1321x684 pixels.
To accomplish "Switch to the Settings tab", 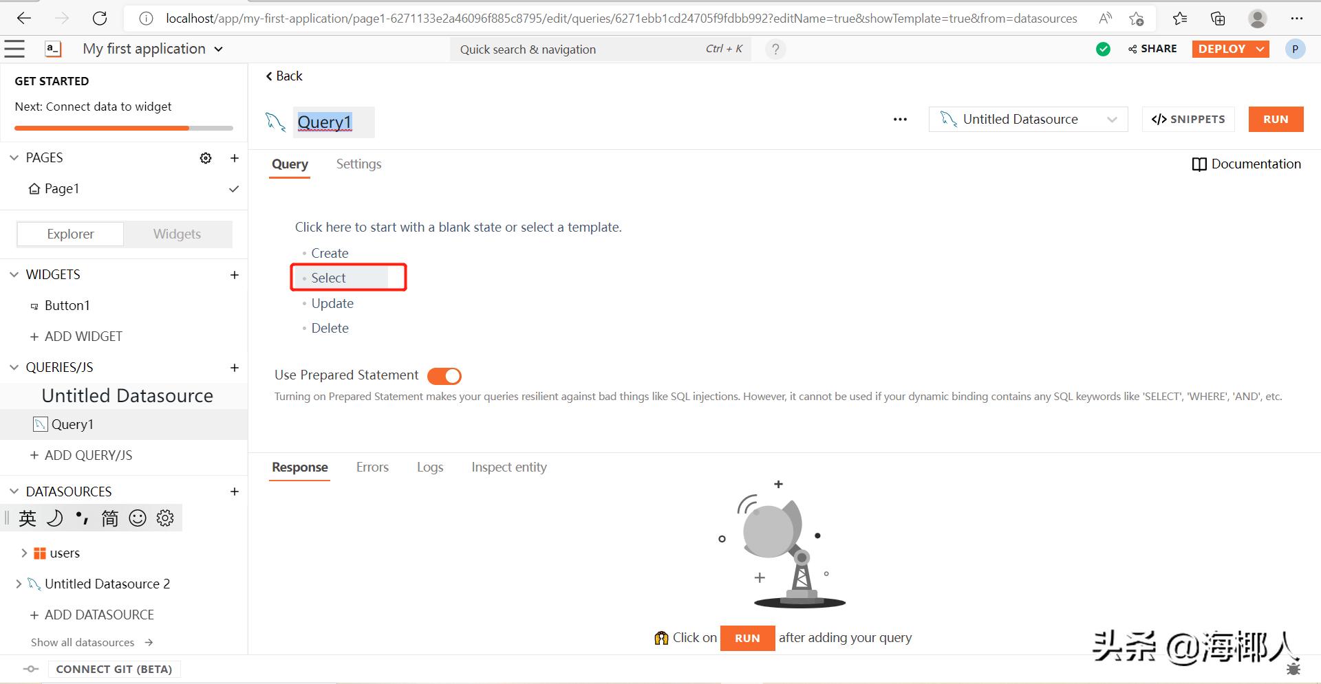I will [x=358, y=164].
